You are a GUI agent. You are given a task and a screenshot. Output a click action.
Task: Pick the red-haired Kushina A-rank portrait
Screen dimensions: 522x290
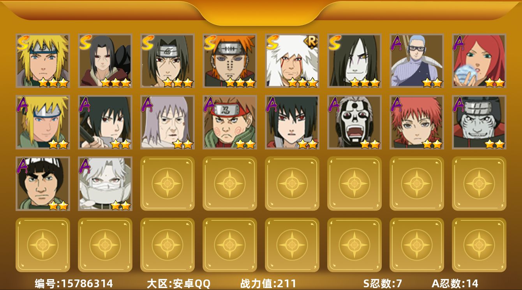[x=479, y=60]
